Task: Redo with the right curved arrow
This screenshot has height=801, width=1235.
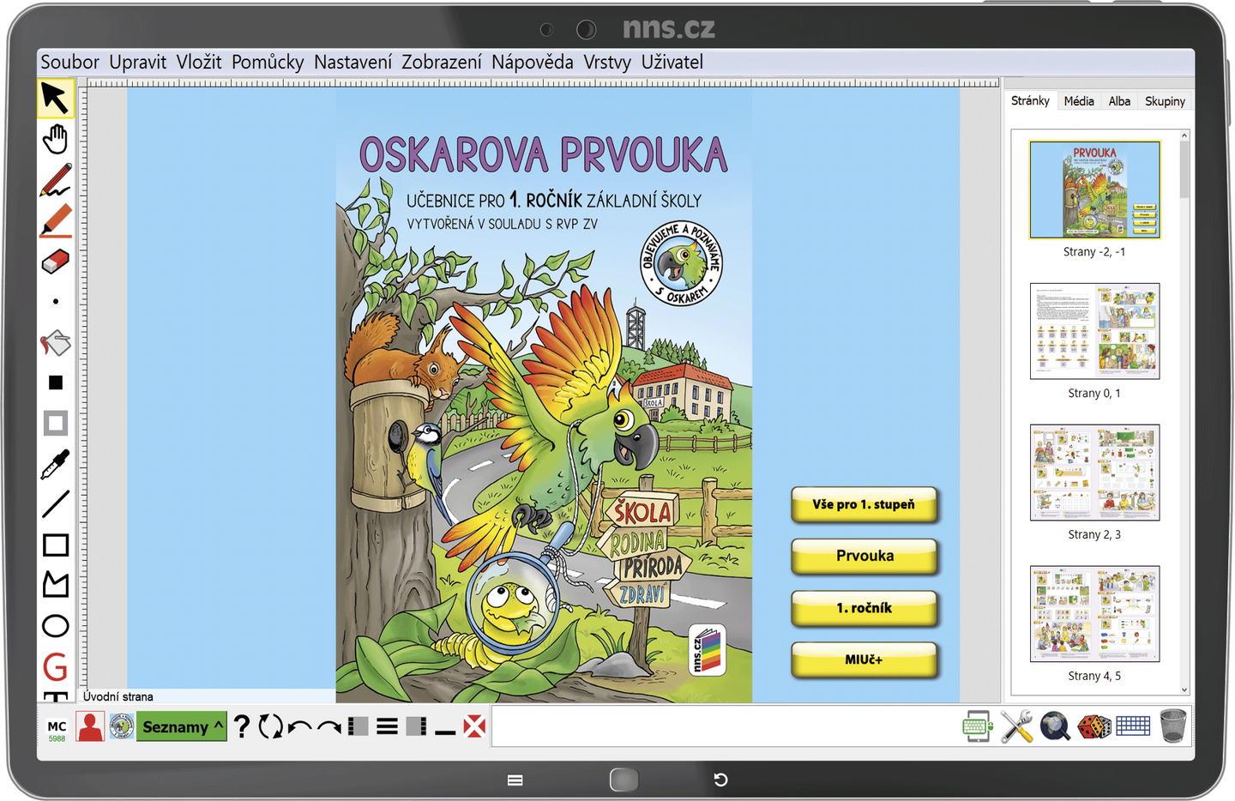Action: click(x=329, y=727)
